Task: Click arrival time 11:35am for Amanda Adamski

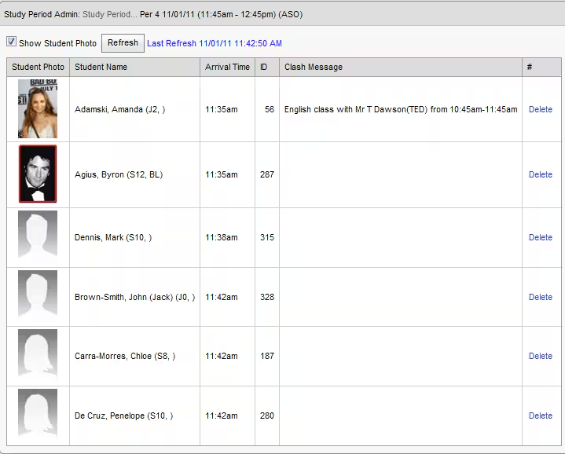Action: point(222,109)
